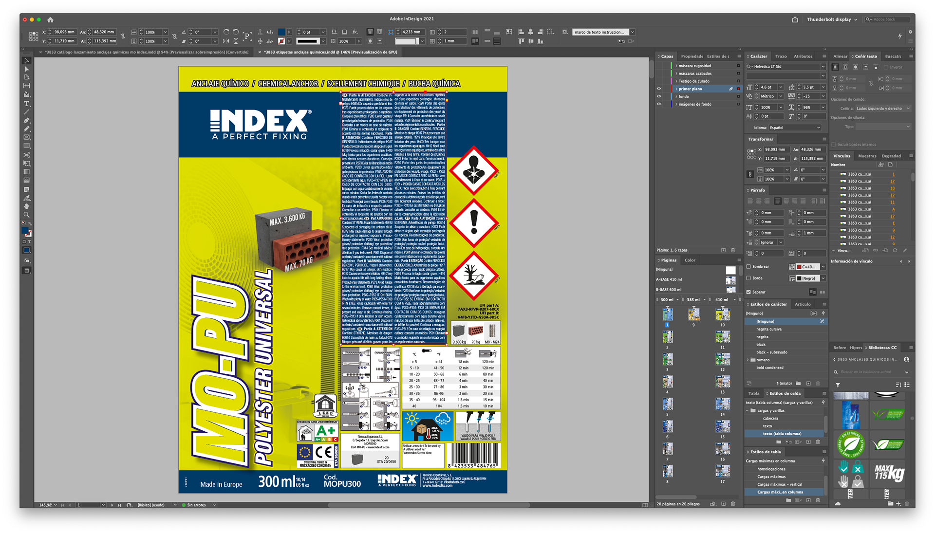
Task: Click the Sombrear C=40 red color swatch
Action: [x=799, y=267]
